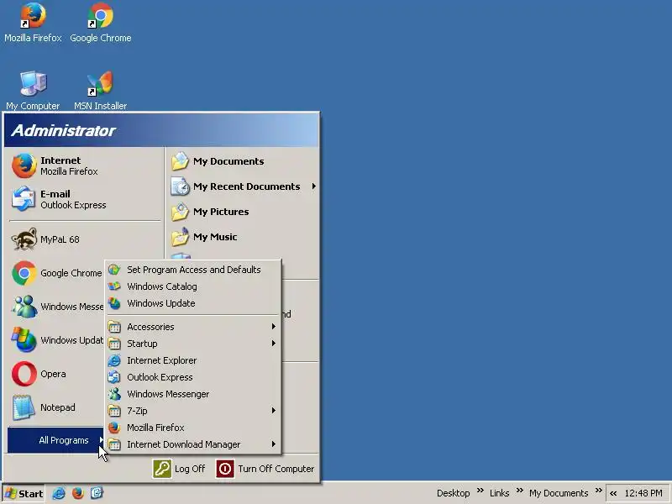Open My Documents text link

pyautogui.click(x=228, y=161)
